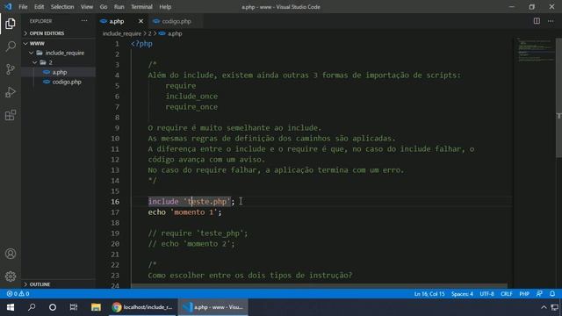This screenshot has height=316, width=562.
Task: Close the a.php editor tab
Action: [140, 21]
